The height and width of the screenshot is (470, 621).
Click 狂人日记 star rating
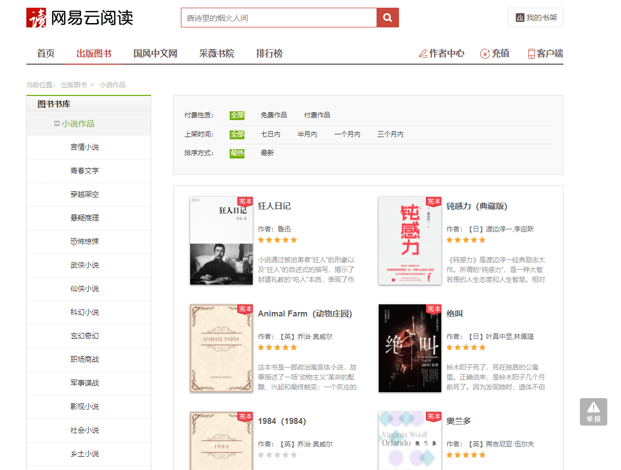click(277, 240)
